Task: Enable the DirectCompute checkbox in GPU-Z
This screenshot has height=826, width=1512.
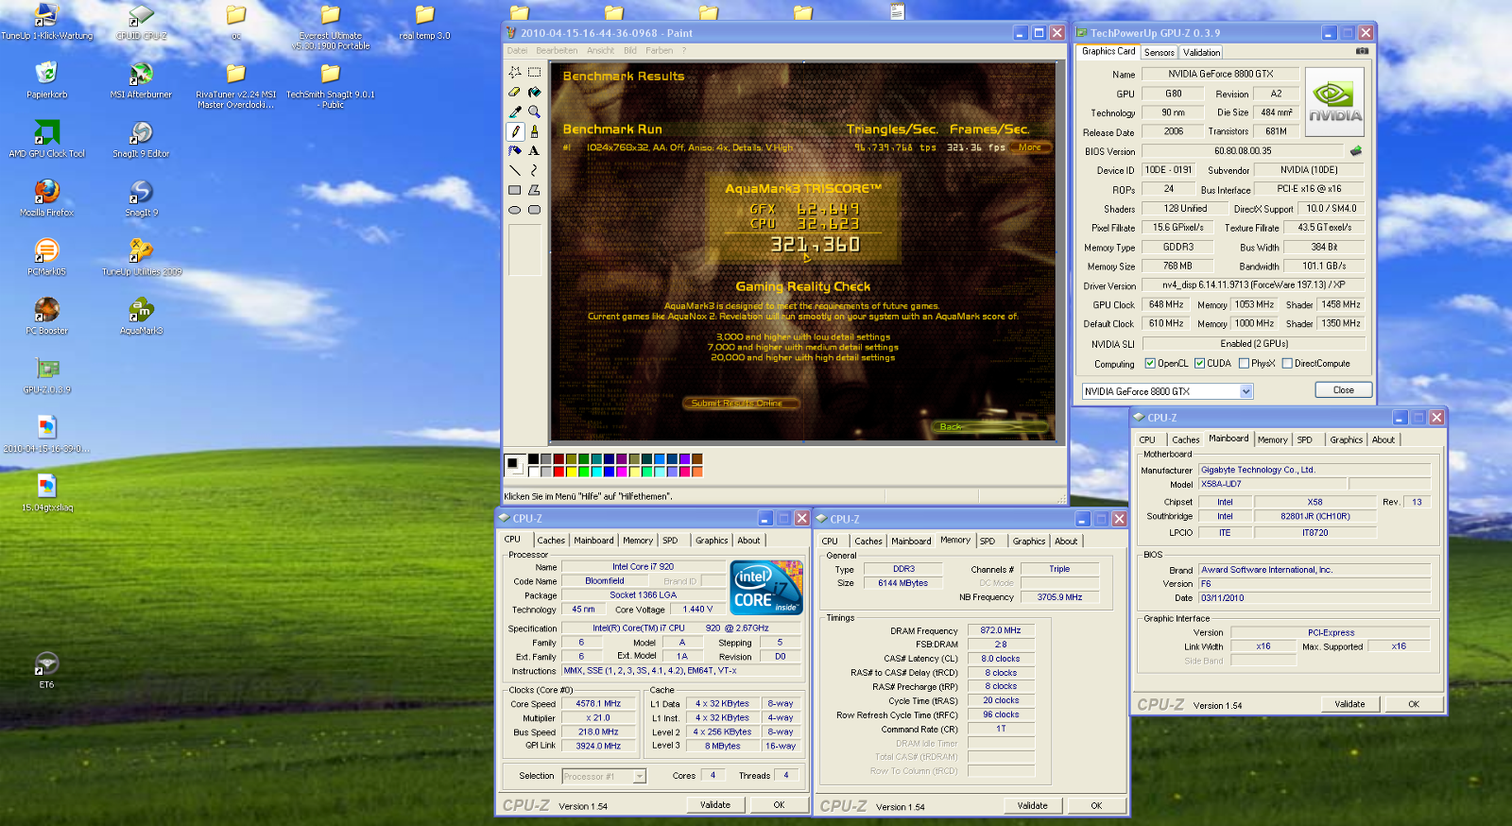Action: (x=1287, y=363)
